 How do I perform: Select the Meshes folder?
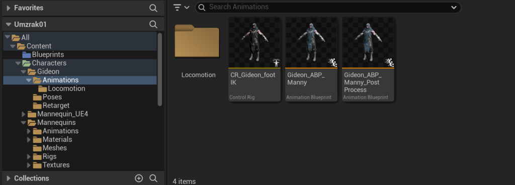(54, 148)
